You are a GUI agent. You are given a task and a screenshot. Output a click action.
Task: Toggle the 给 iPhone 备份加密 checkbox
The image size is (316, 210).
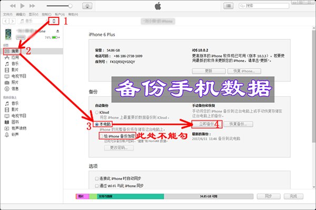pyautogui.click(x=102, y=136)
